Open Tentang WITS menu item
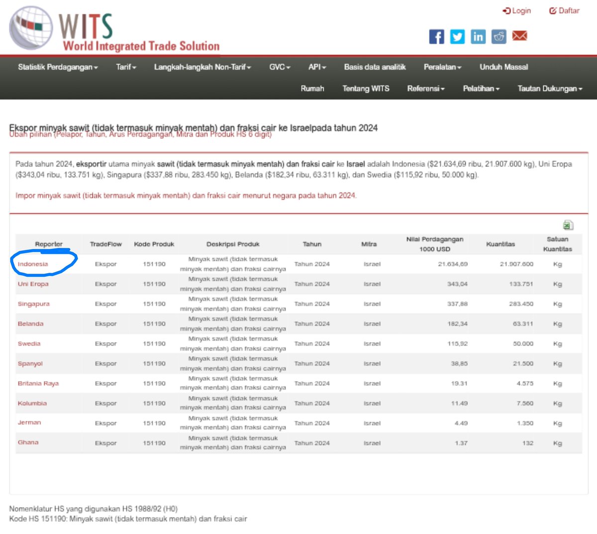This screenshot has width=597, height=534. pos(366,88)
